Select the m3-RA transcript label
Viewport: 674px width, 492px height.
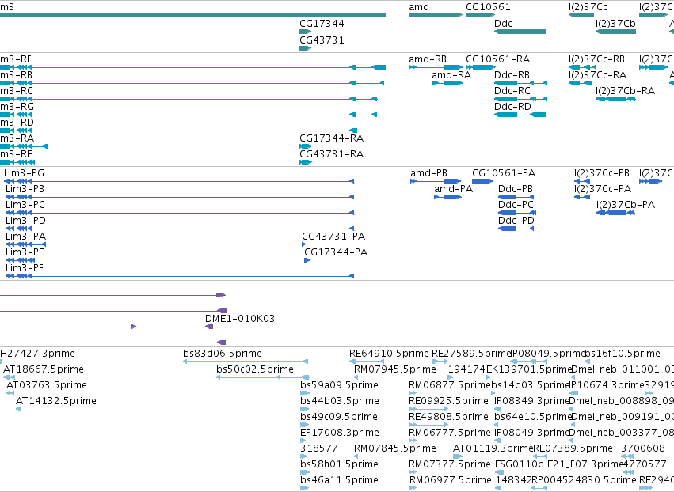pos(17,138)
